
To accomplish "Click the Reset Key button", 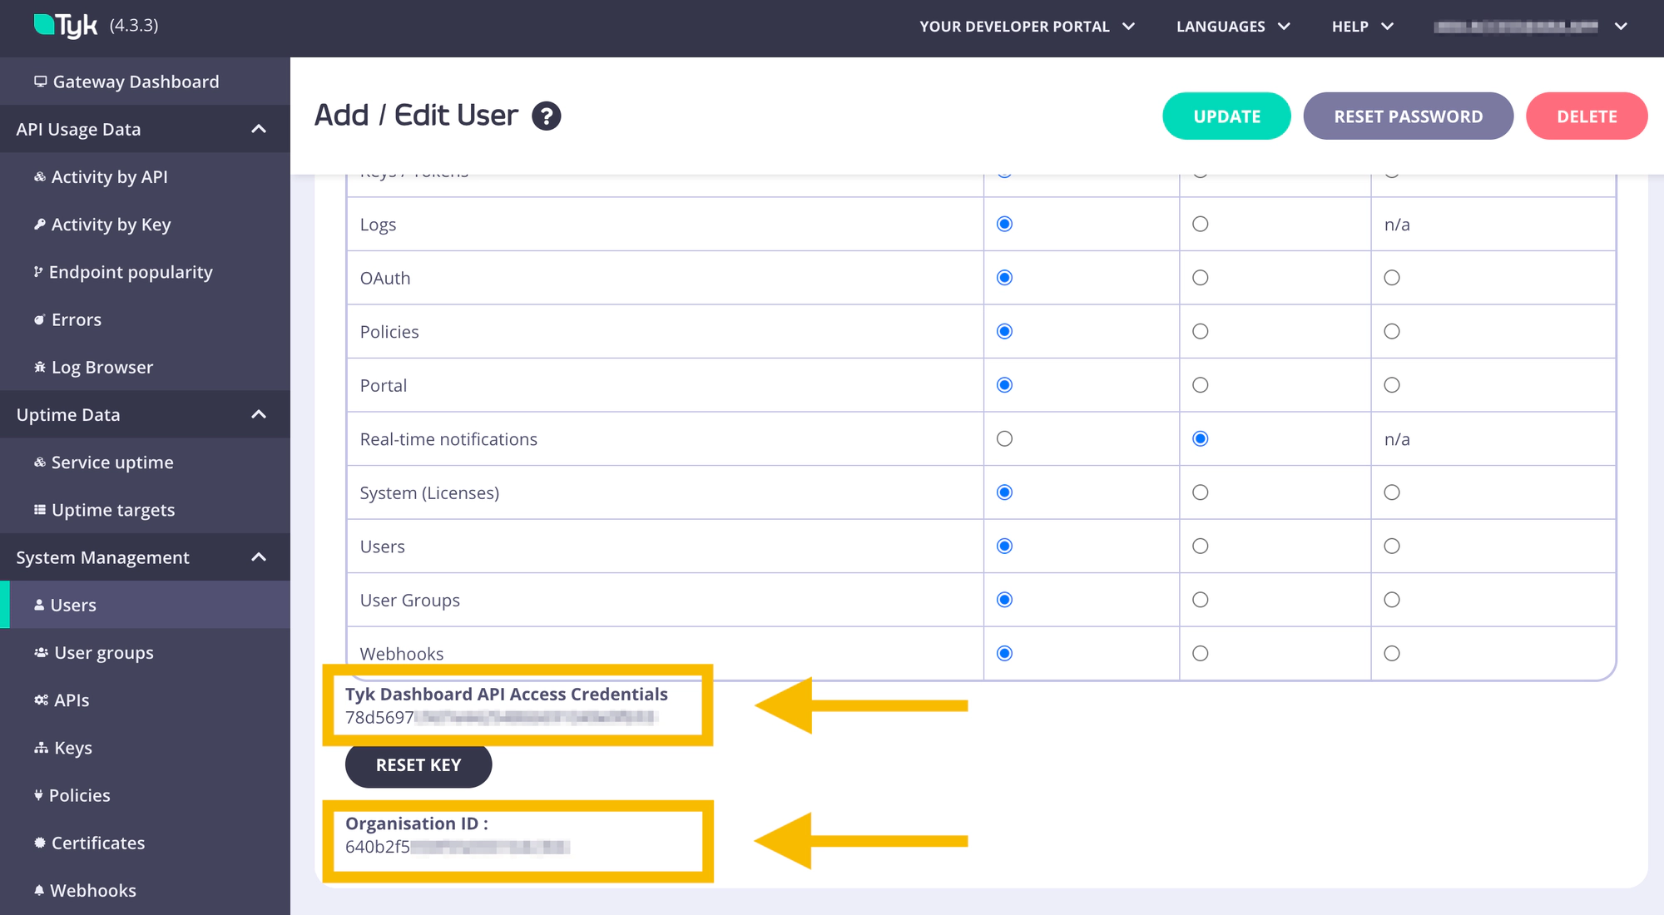I will click(x=418, y=765).
